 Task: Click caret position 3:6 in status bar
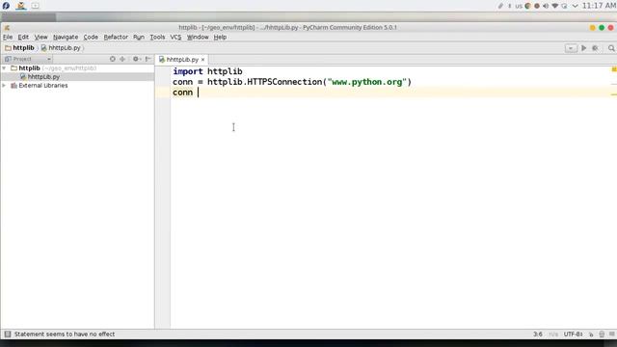click(538, 334)
